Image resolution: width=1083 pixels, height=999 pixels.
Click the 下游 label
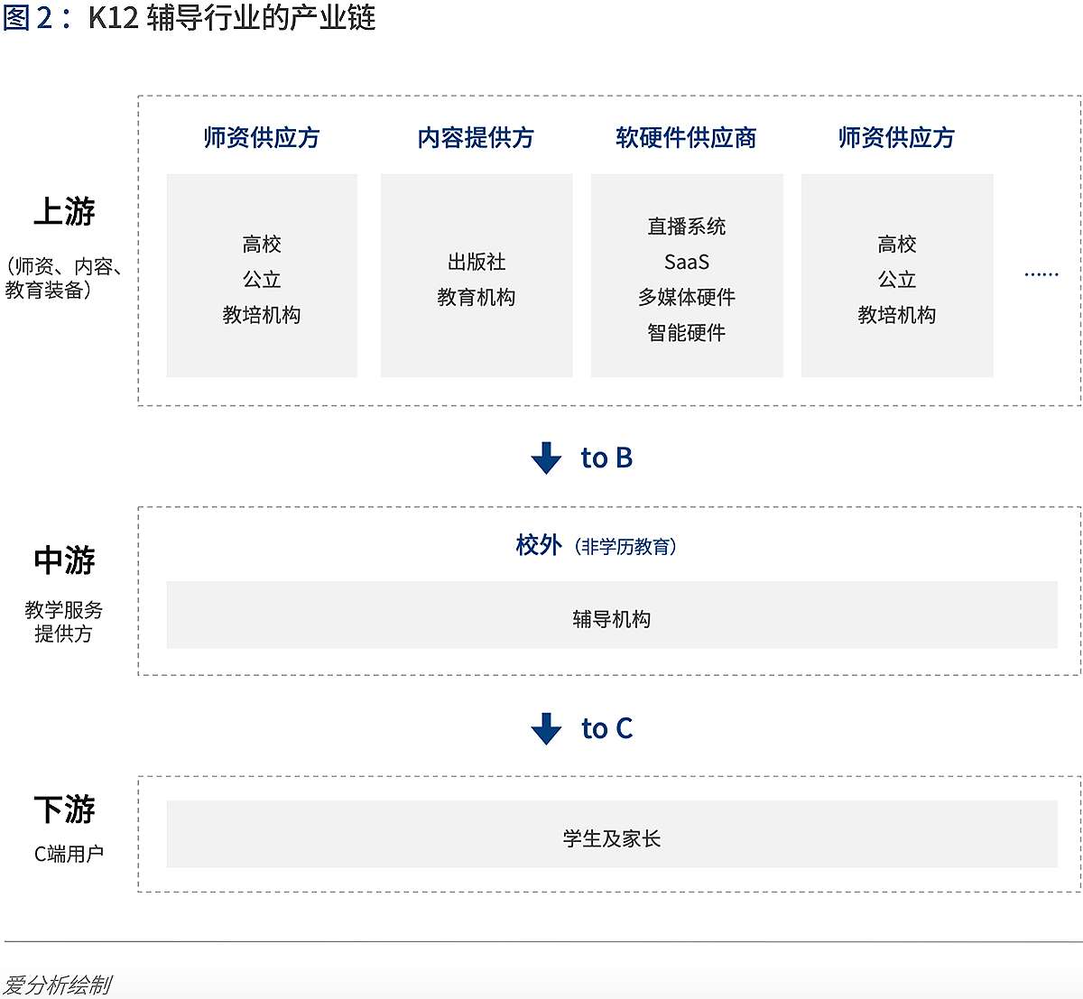[x=64, y=809]
